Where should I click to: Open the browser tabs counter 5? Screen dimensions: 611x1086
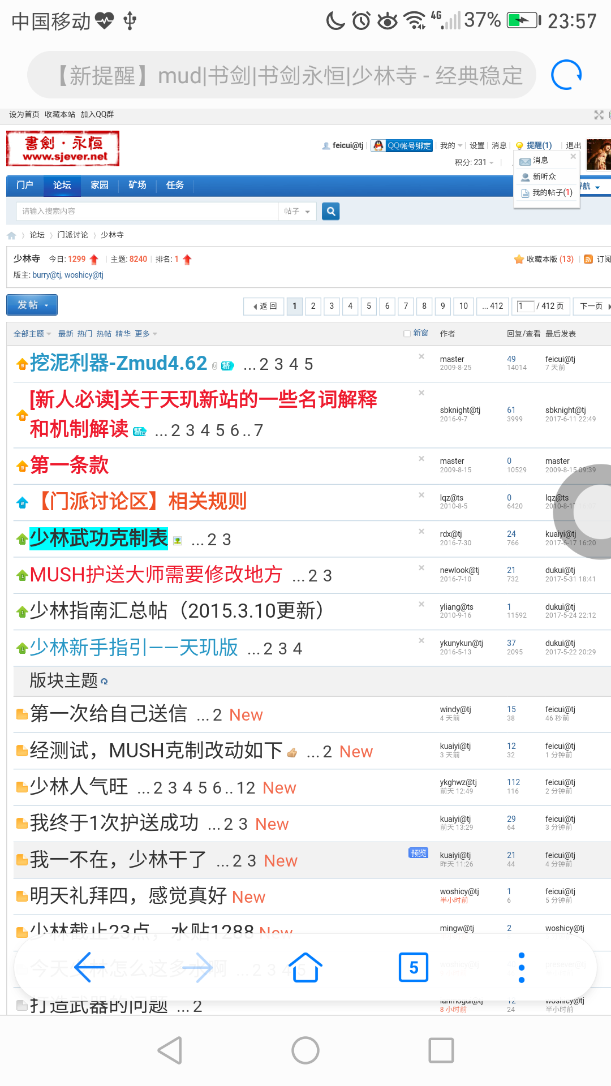pos(414,967)
